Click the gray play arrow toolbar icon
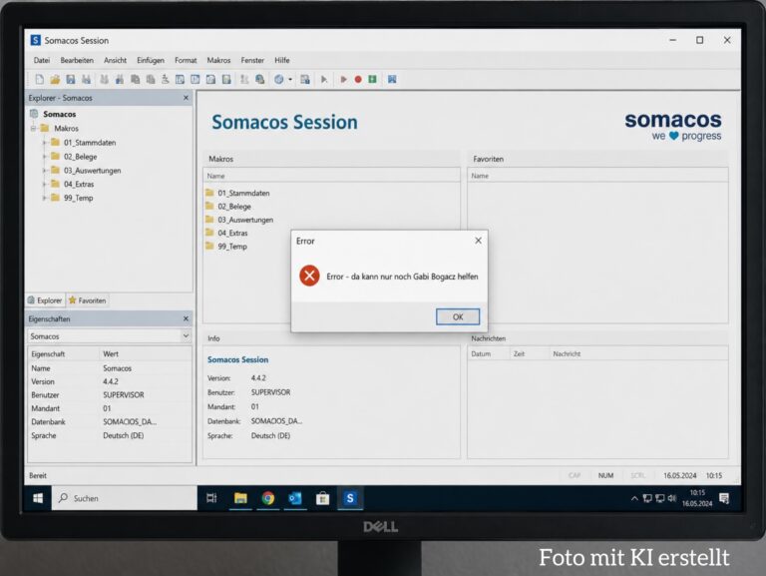The height and width of the screenshot is (576, 766). (x=324, y=79)
